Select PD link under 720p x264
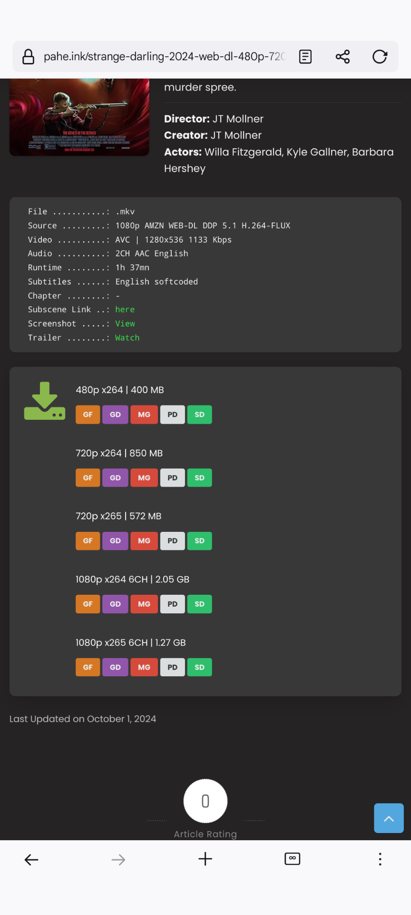 point(172,478)
